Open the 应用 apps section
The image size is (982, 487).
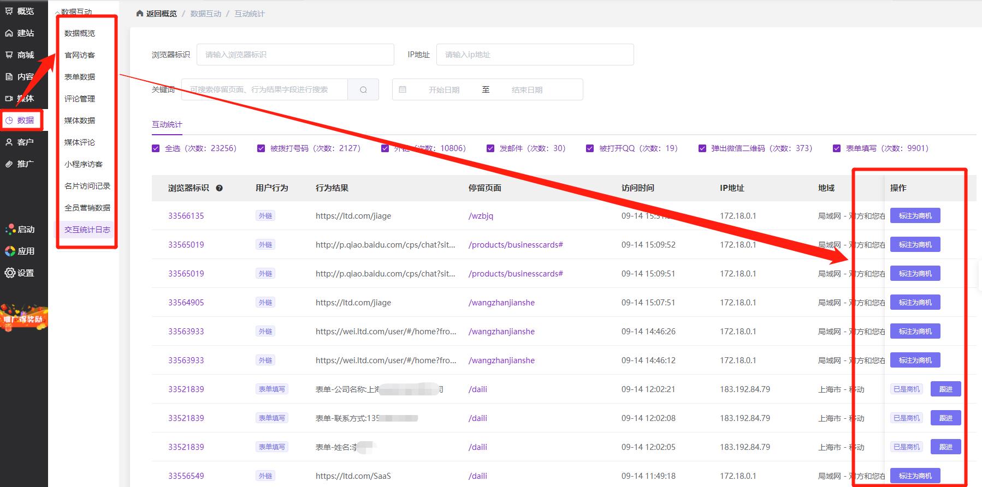pos(19,251)
